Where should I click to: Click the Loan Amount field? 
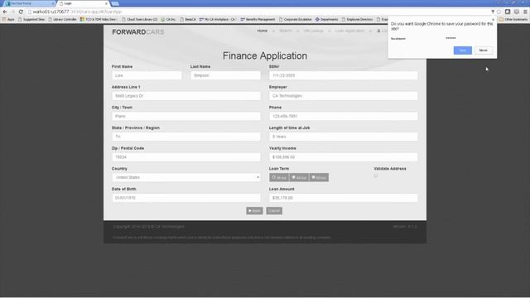pyautogui.click(x=343, y=198)
